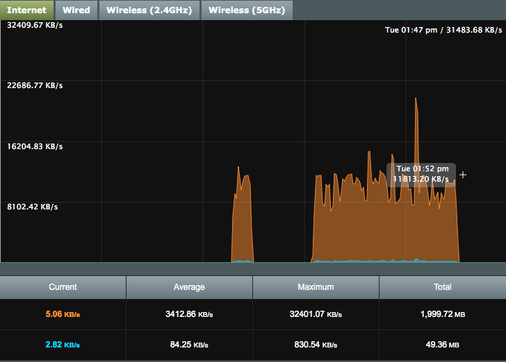This screenshot has height=362, width=506.
Task: Click the Current column header
Action: (63, 287)
